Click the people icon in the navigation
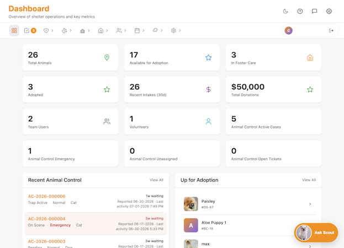This screenshot has width=344, height=248. [119, 31]
